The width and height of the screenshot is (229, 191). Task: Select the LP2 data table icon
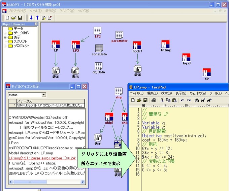pos(97,31)
